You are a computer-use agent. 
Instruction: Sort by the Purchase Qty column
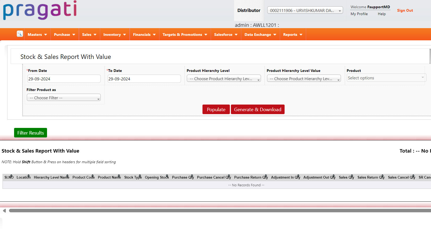(x=183, y=177)
